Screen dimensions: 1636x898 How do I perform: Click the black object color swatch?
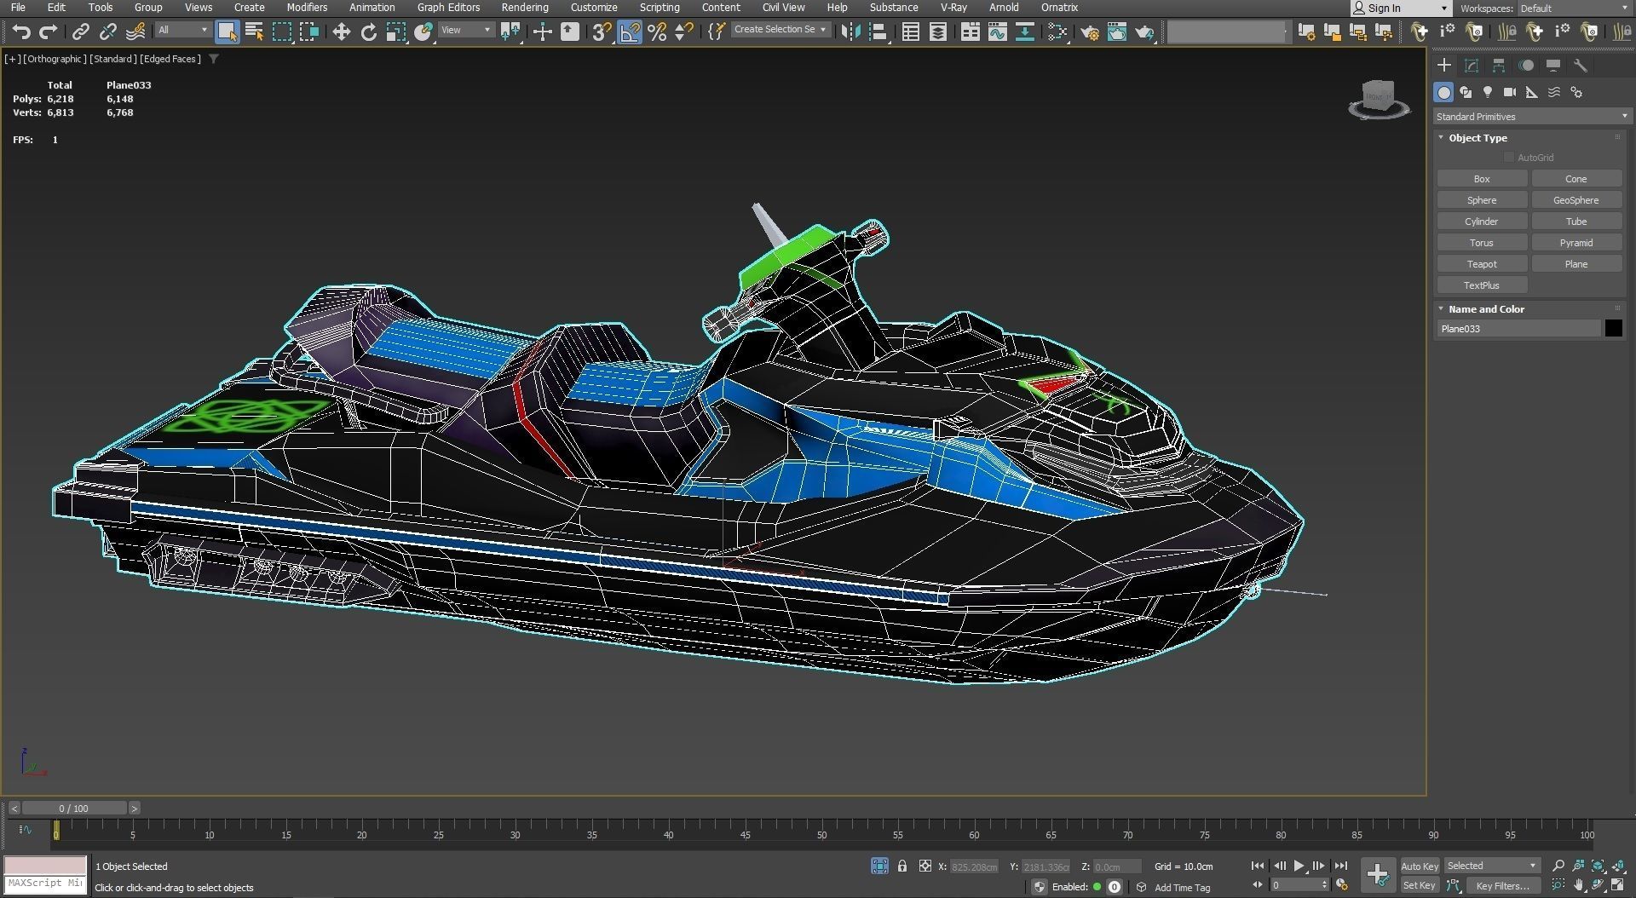(x=1614, y=329)
